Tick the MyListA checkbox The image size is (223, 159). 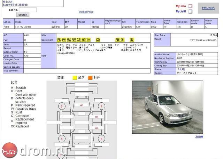191,6
